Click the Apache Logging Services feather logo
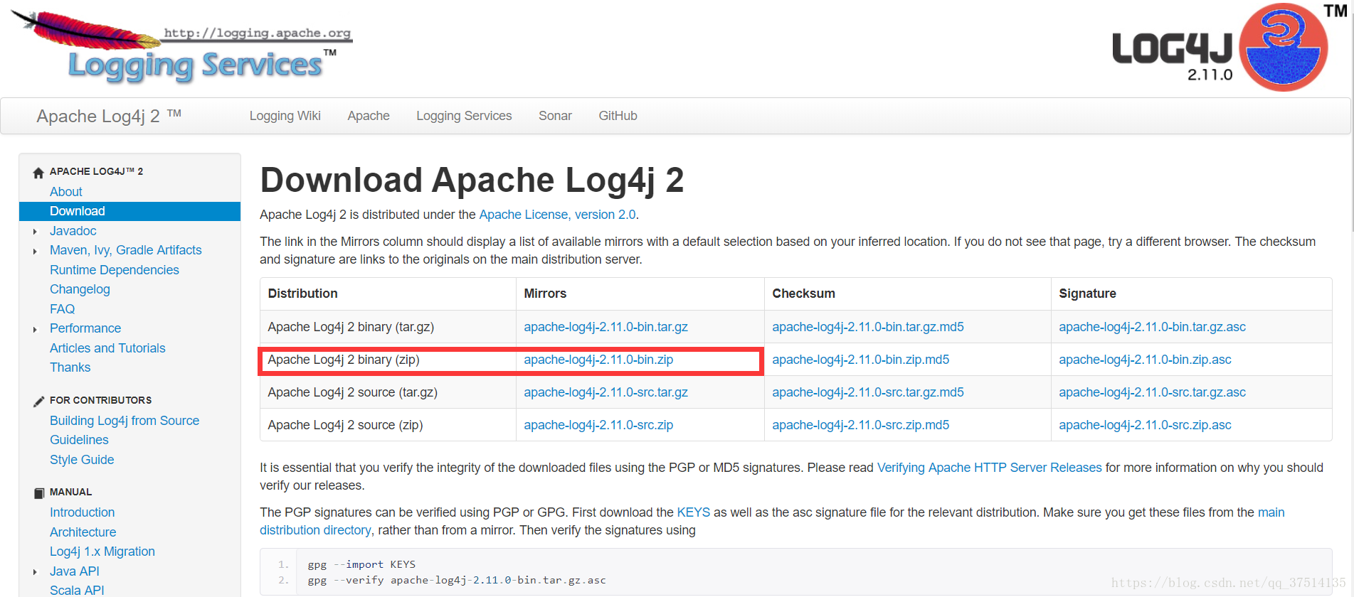Screen dimensions: 1354x597 (x=181, y=46)
